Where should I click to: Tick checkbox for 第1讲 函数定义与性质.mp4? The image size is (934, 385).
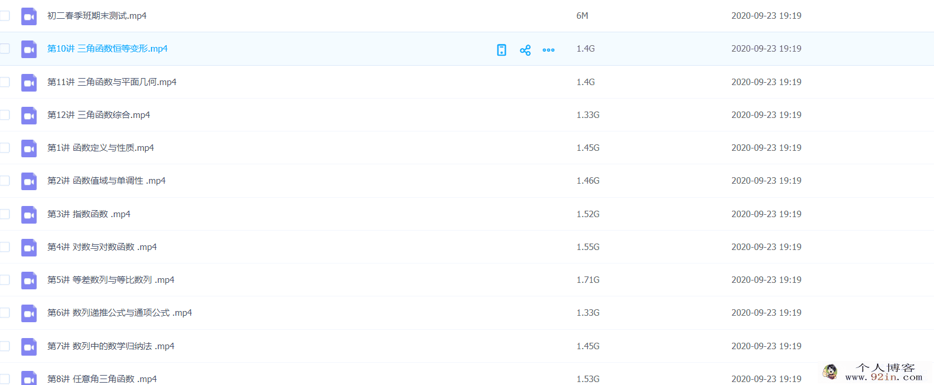[5, 147]
